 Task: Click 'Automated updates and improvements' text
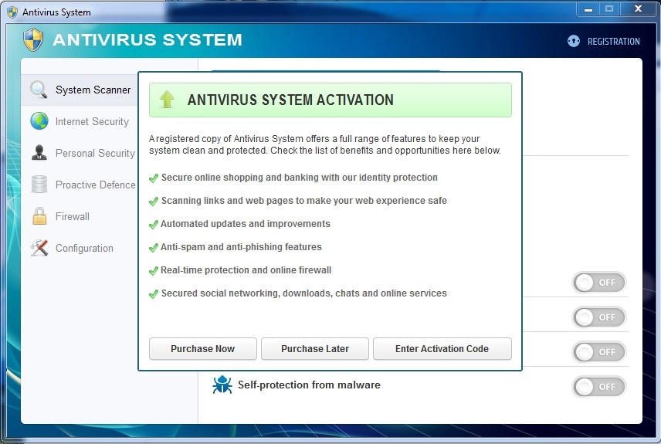pos(246,224)
